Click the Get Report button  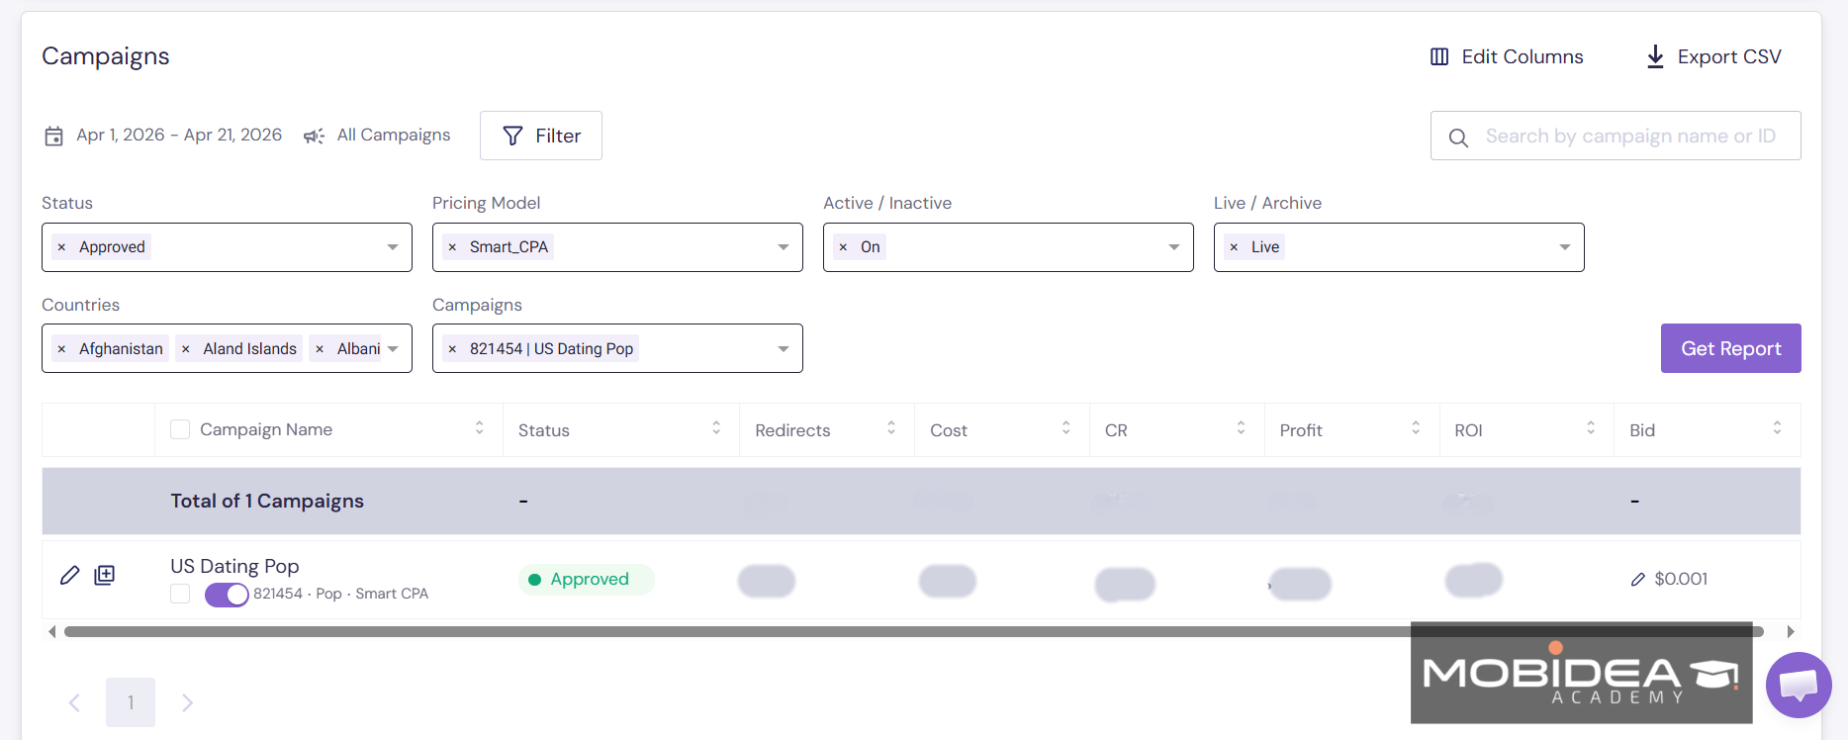tap(1731, 348)
